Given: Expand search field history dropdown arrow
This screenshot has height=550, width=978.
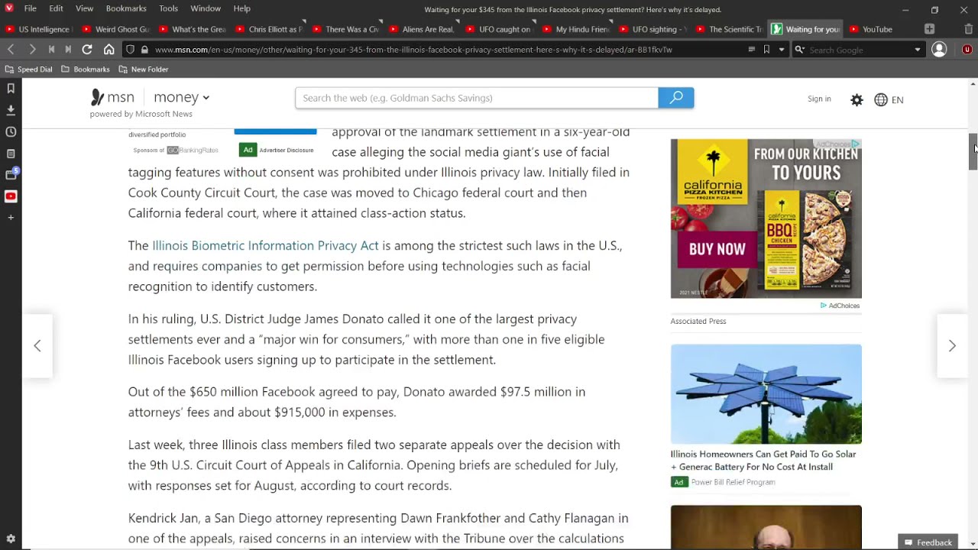Looking at the screenshot, I should click(918, 50).
